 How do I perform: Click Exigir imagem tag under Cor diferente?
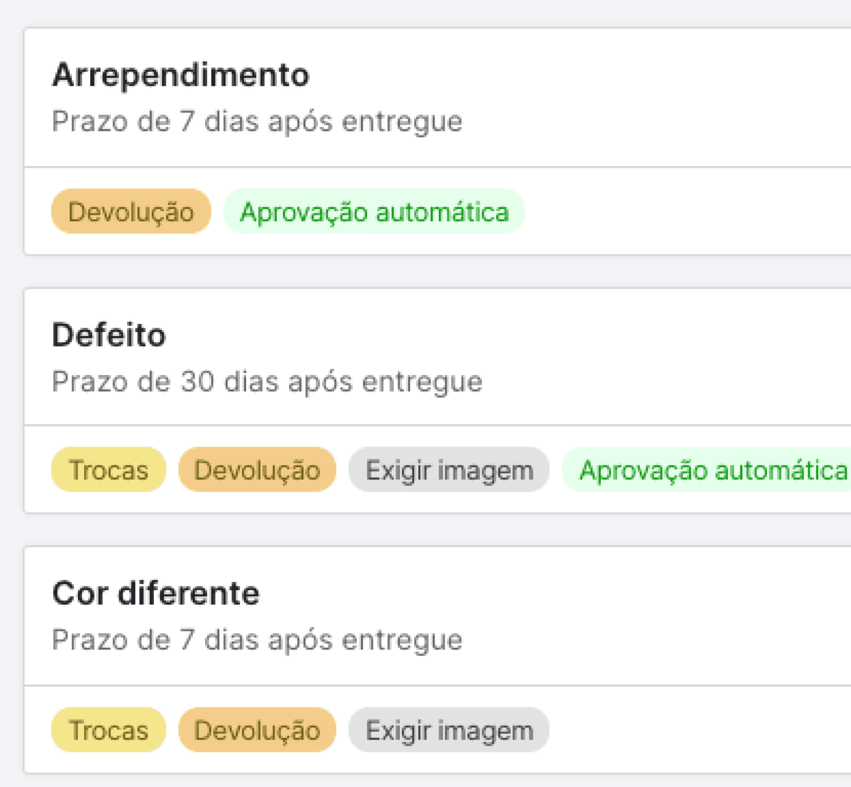[449, 730]
